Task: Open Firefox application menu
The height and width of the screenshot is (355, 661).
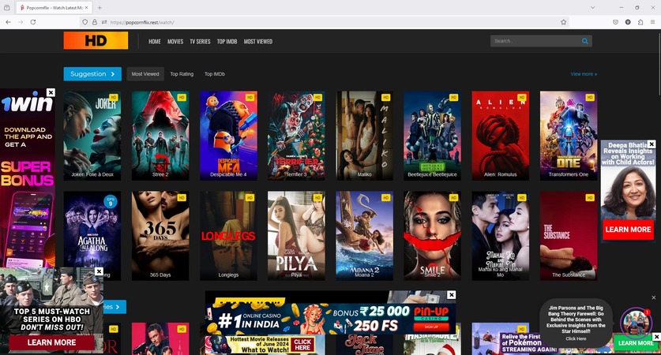Action: pyautogui.click(x=652, y=22)
